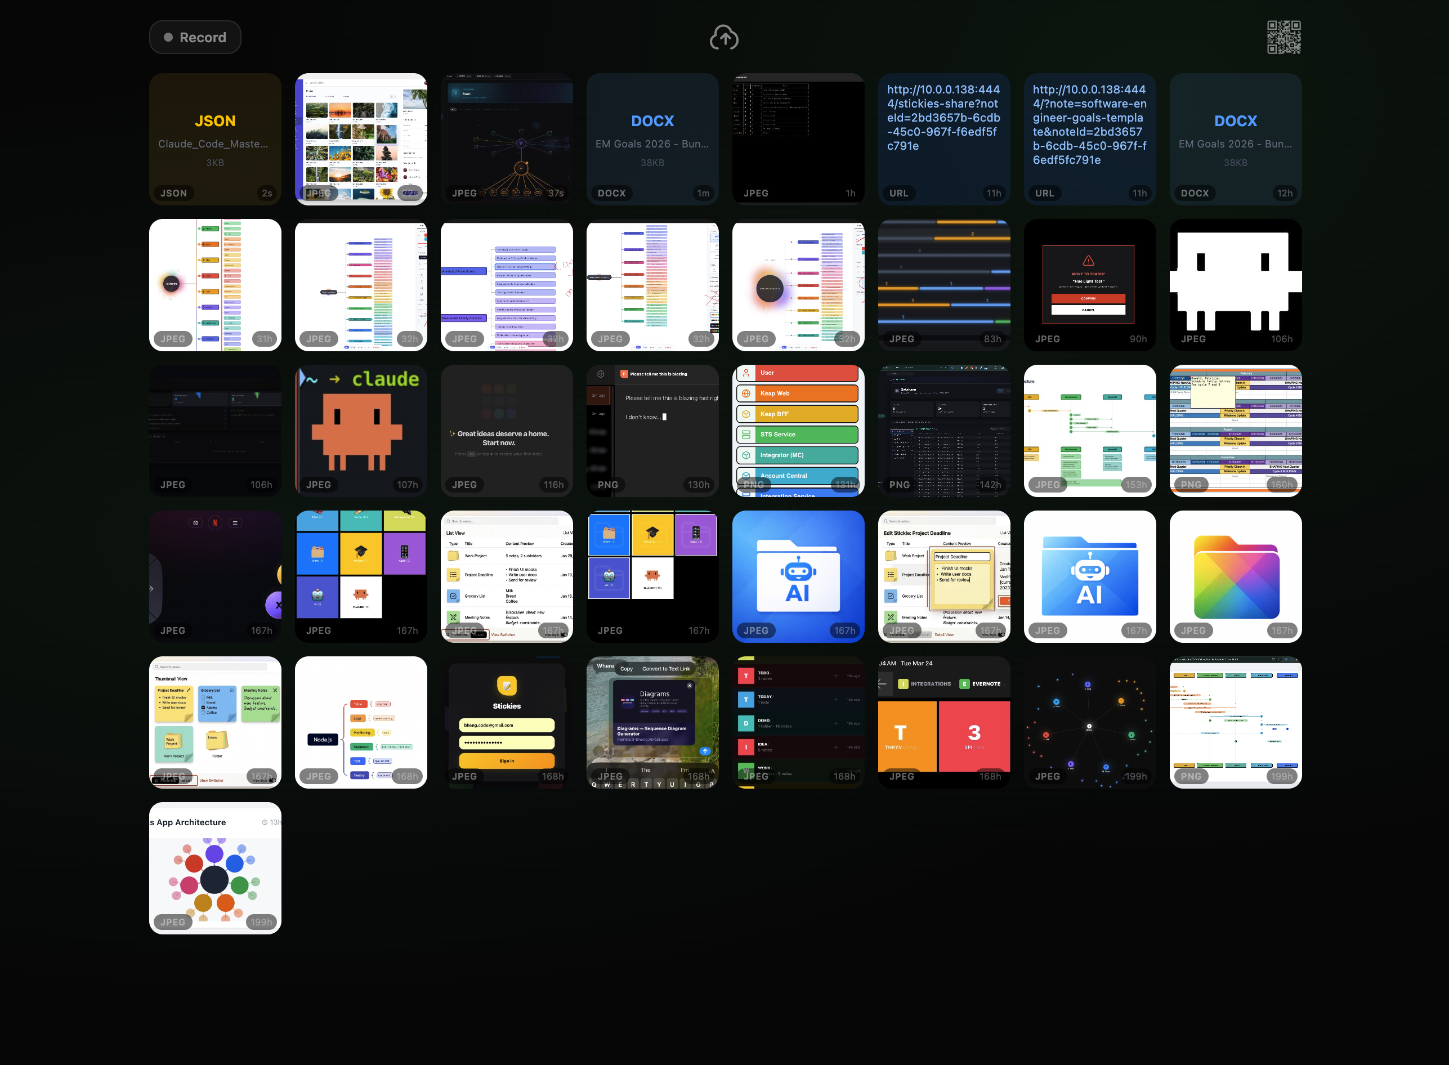Open the DOCX card aged 12h
This screenshot has height=1065, width=1449.
(1235, 138)
